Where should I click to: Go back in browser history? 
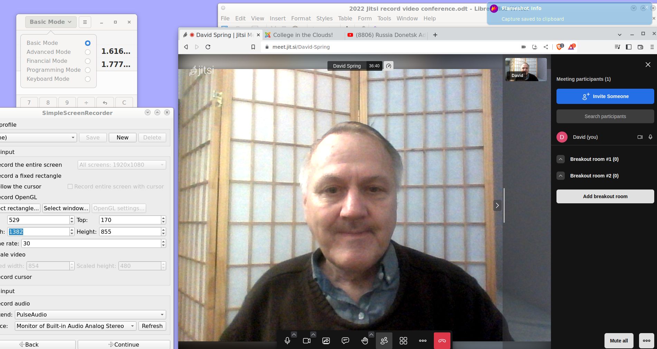186,47
